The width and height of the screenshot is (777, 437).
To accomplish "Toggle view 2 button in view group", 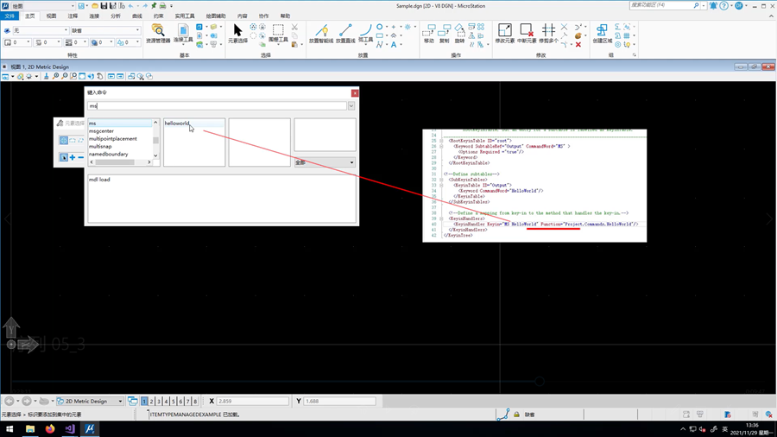I will coord(152,402).
